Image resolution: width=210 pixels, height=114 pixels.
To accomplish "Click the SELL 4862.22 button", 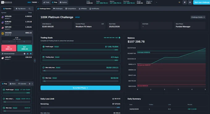I will pos(9,48).
